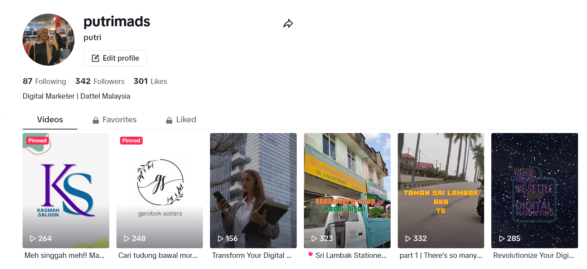Click the caption 'Revolutionize Your Digi...'
Viewport: 587px width, 269px height.
(534, 255)
